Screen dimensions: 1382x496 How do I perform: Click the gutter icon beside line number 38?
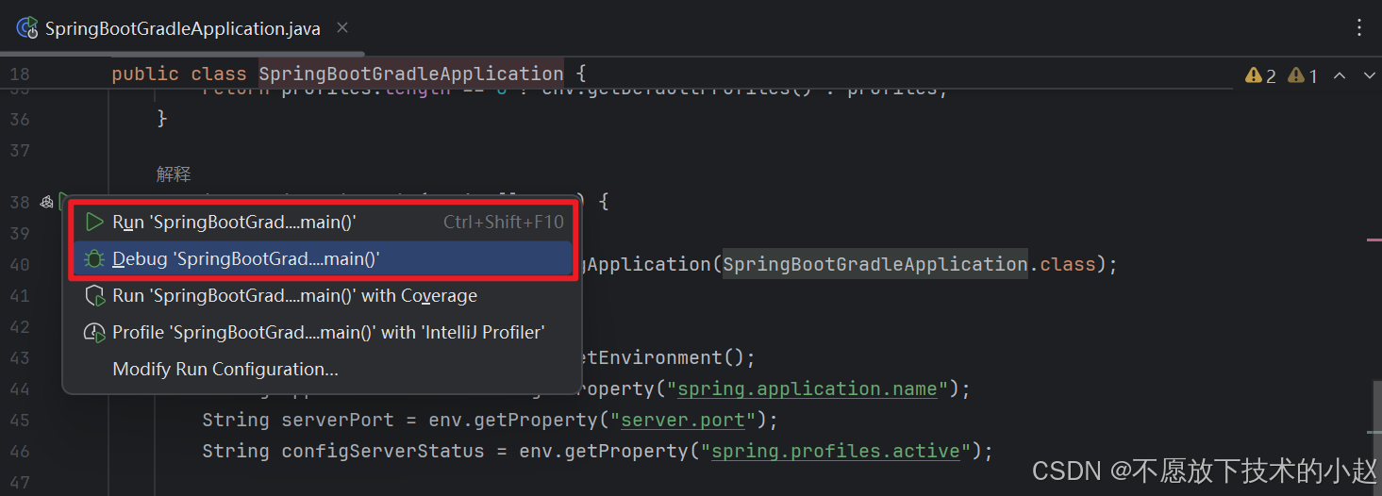click(x=46, y=202)
